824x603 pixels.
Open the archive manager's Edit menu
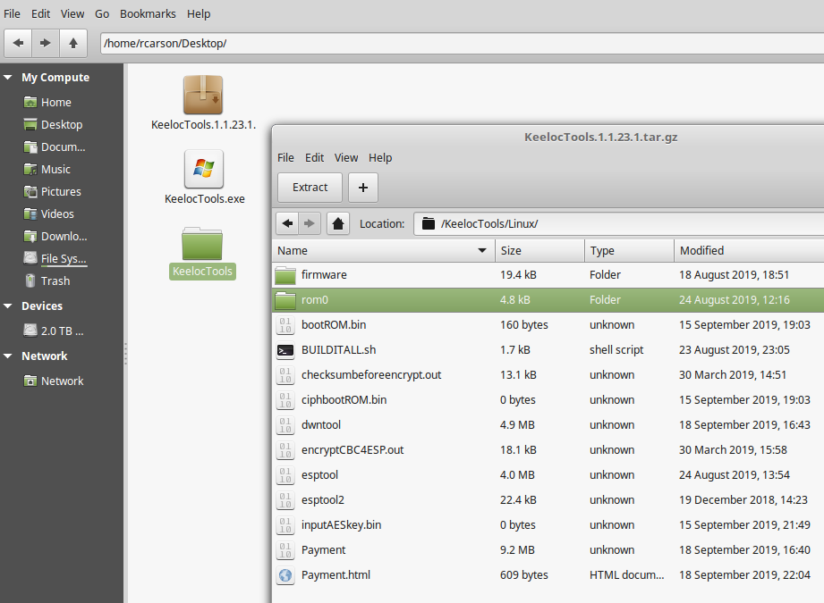click(314, 157)
